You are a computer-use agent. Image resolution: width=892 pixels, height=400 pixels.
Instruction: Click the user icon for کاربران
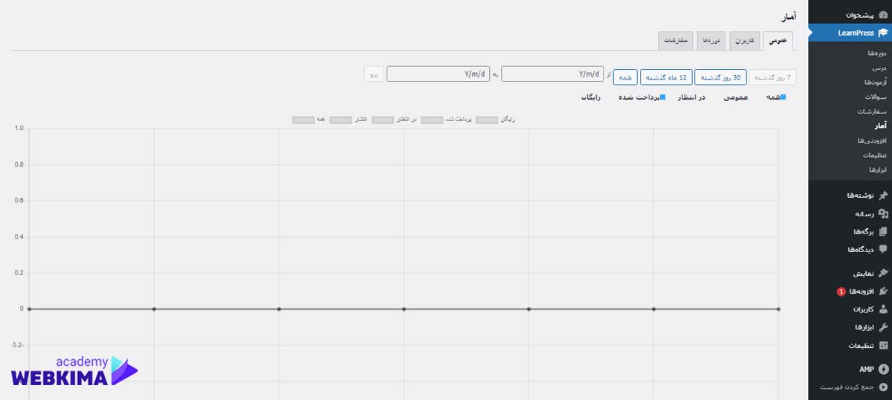[x=883, y=309]
